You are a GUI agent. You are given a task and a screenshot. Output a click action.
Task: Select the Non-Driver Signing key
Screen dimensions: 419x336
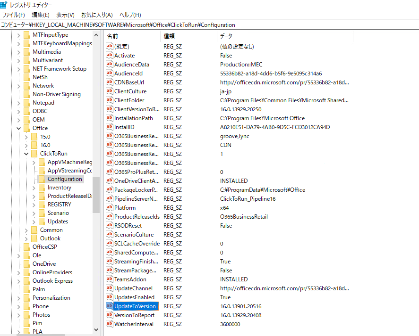point(56,94)
